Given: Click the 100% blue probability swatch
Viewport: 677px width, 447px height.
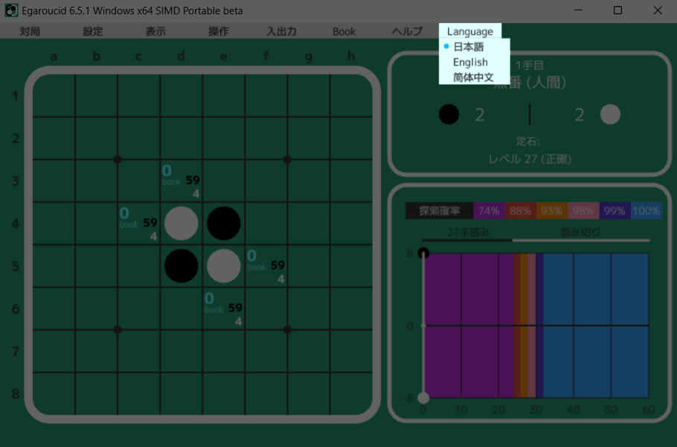Looking at the screenshot, I should click(x=646, y=211).
